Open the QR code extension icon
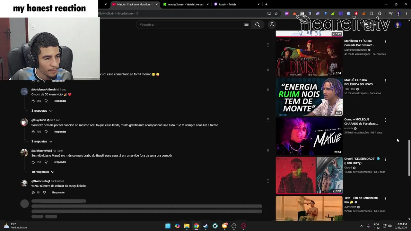411x231 pixels. pos(302,13)
